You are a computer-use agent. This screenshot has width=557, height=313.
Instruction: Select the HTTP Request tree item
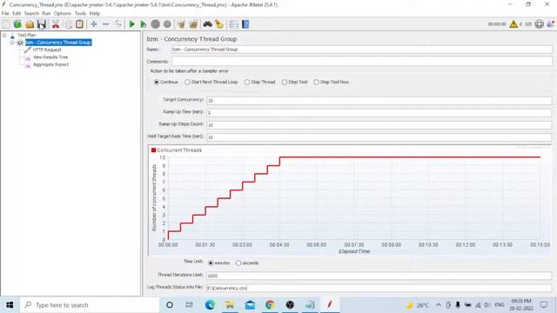pos(47,50)
